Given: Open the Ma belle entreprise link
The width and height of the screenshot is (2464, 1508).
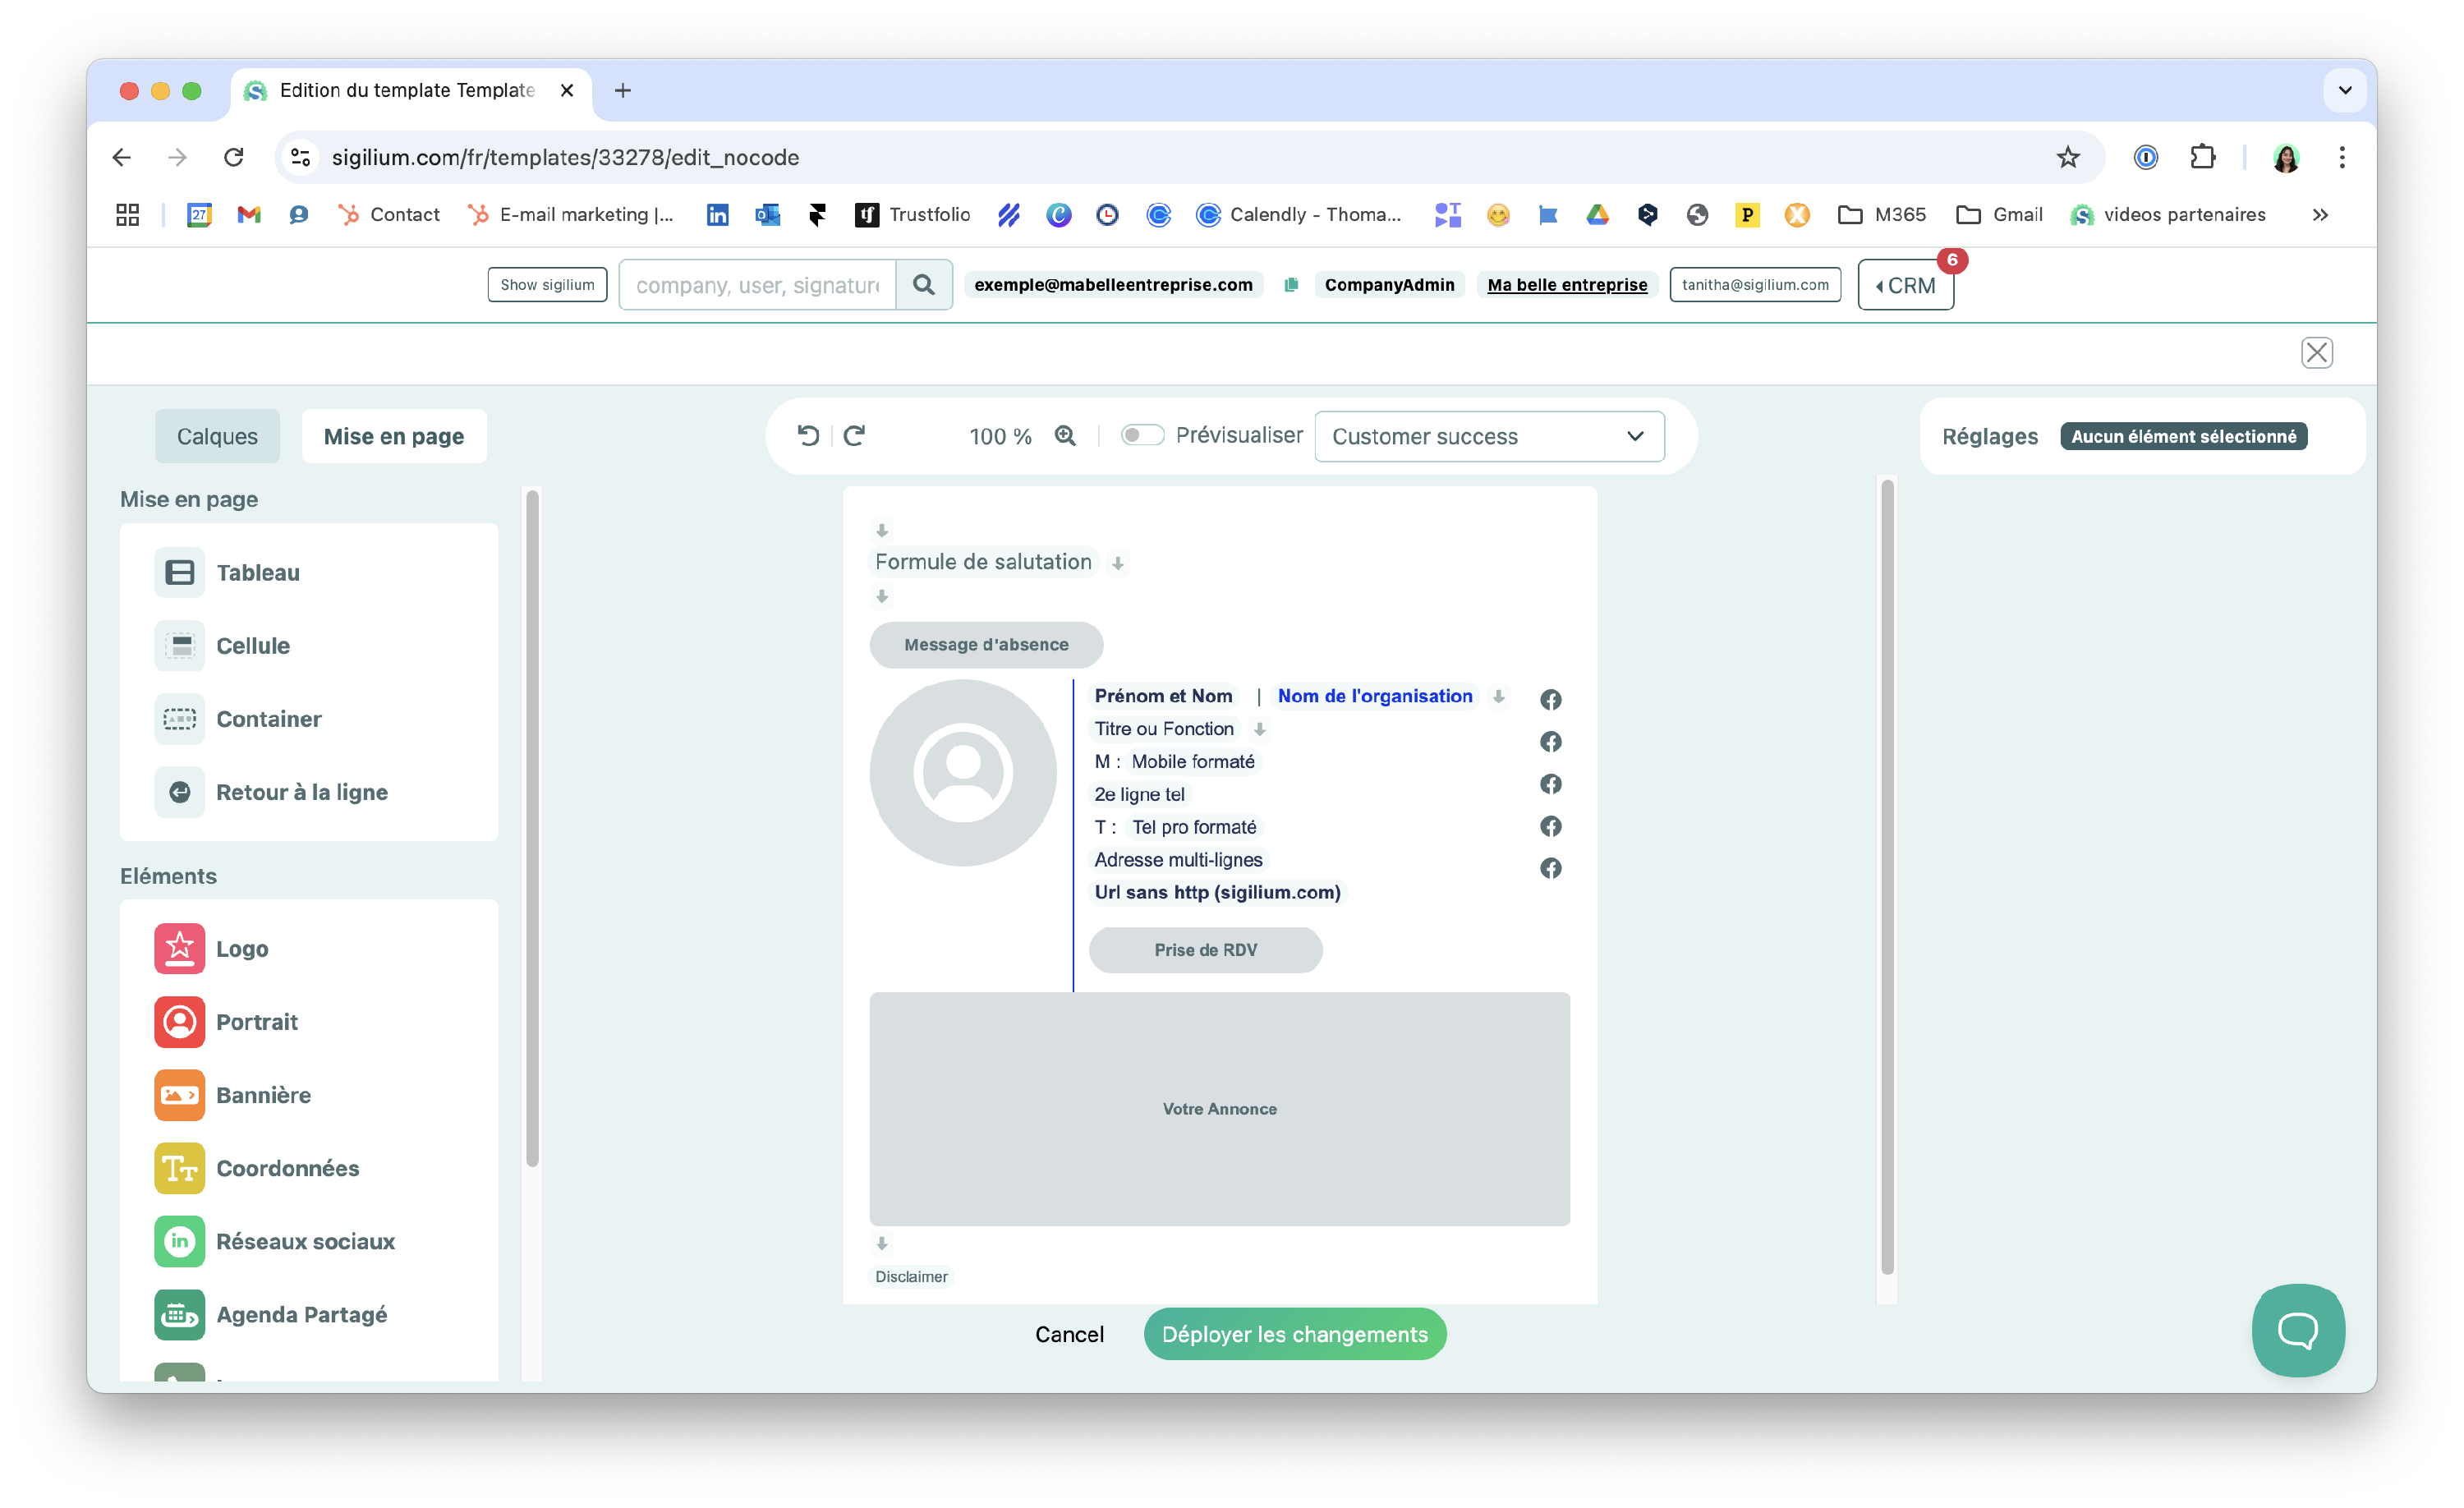Looking at the screenshot, I should 1566,285.
